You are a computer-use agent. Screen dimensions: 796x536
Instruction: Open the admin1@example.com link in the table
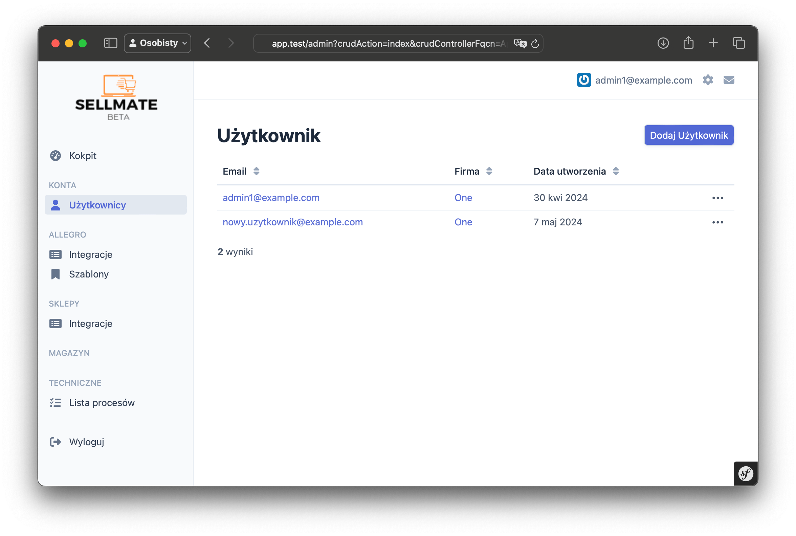click(x=271, y=198)
